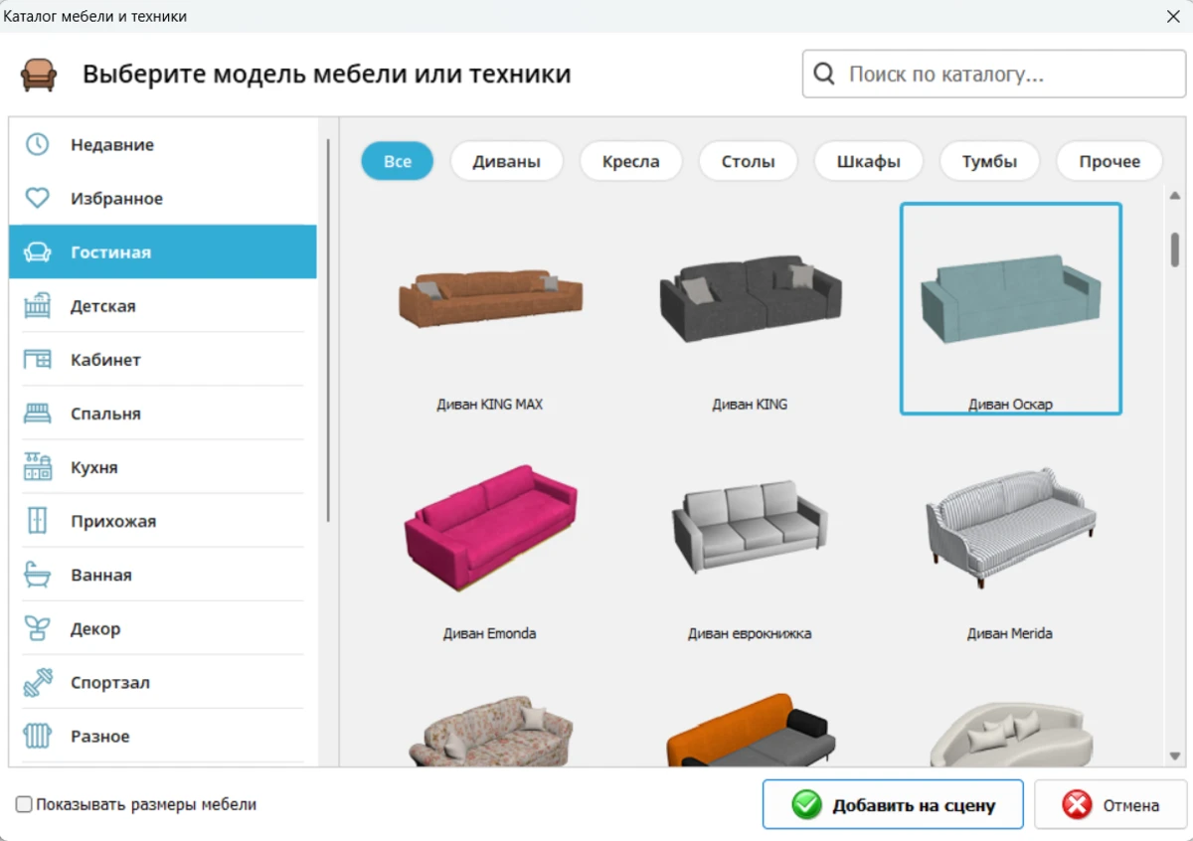The width and height of the screenshot is (1193, 841).
Task: Click the wardrobe icon beside Прихожая
Action: point(37,520)
